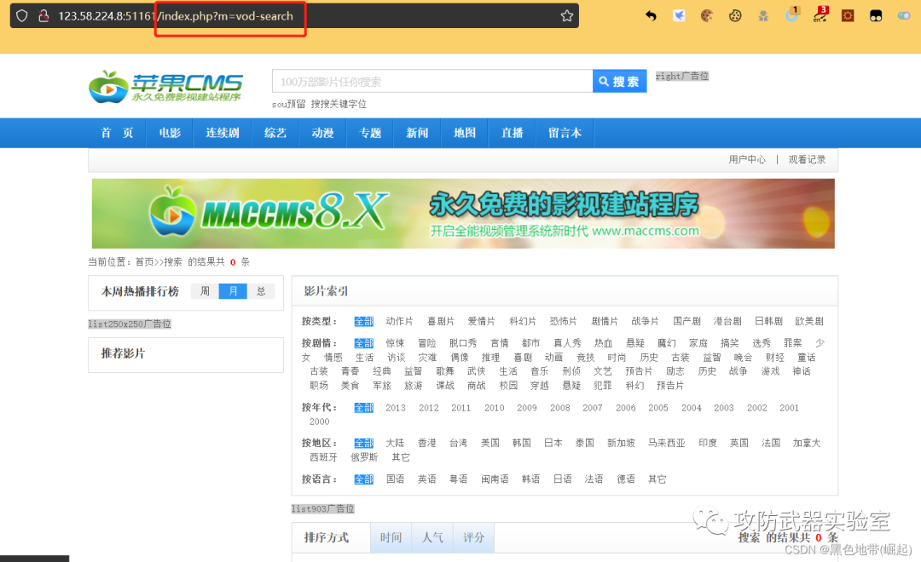This screenshot has height=562, width=921.
Task: Filter by year 2013
Action: coord(396,408)
